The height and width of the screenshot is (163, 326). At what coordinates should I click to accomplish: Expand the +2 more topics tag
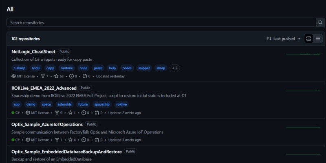(175, 68)
